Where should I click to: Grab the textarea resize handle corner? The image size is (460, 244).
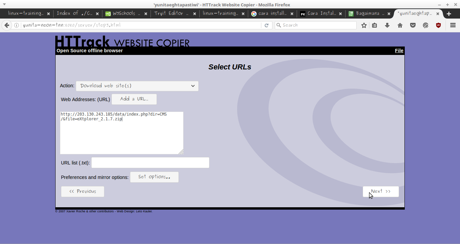pyautogui.click(x=181, y=152)
